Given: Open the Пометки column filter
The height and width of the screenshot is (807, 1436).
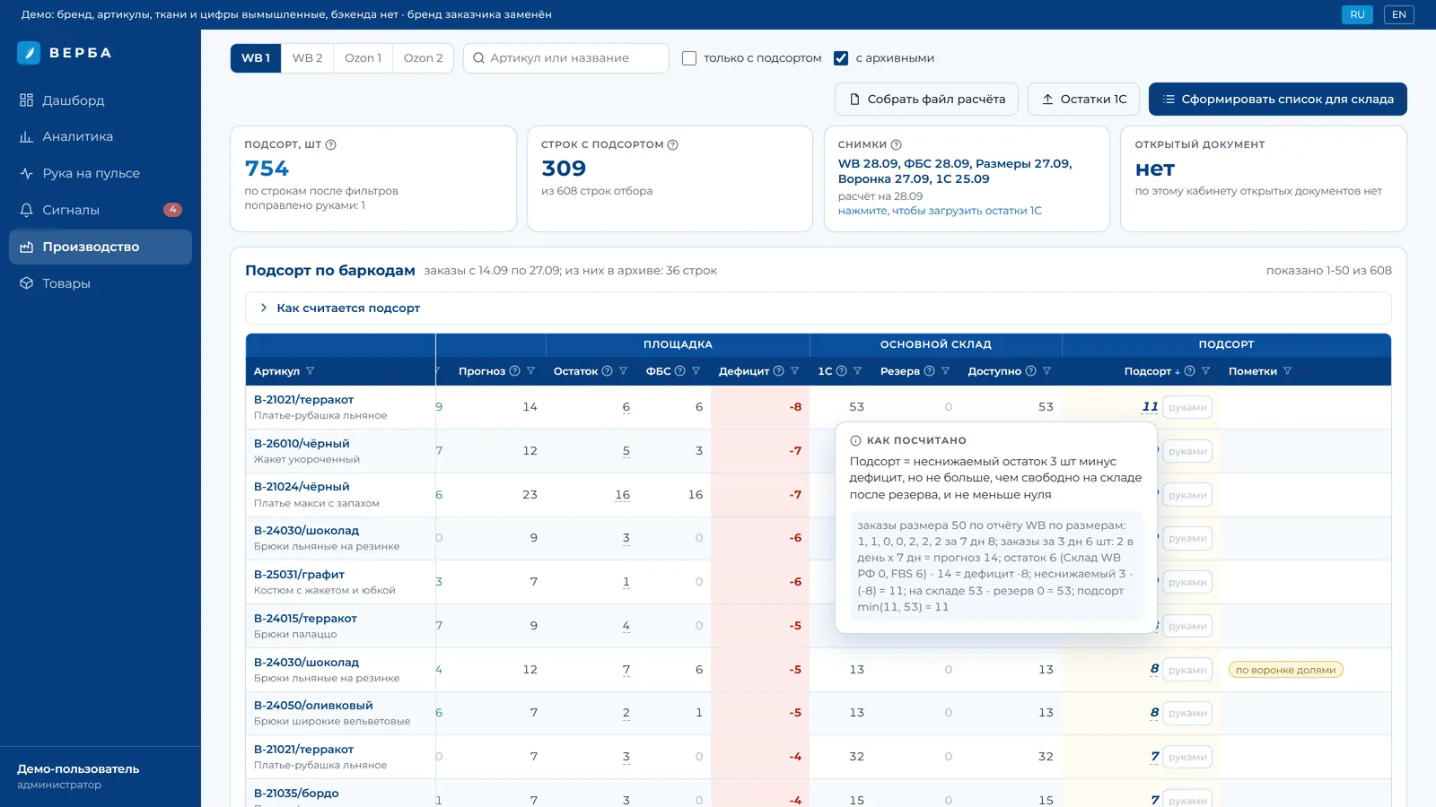Looking at the screenshot, I should [1287, 371].
